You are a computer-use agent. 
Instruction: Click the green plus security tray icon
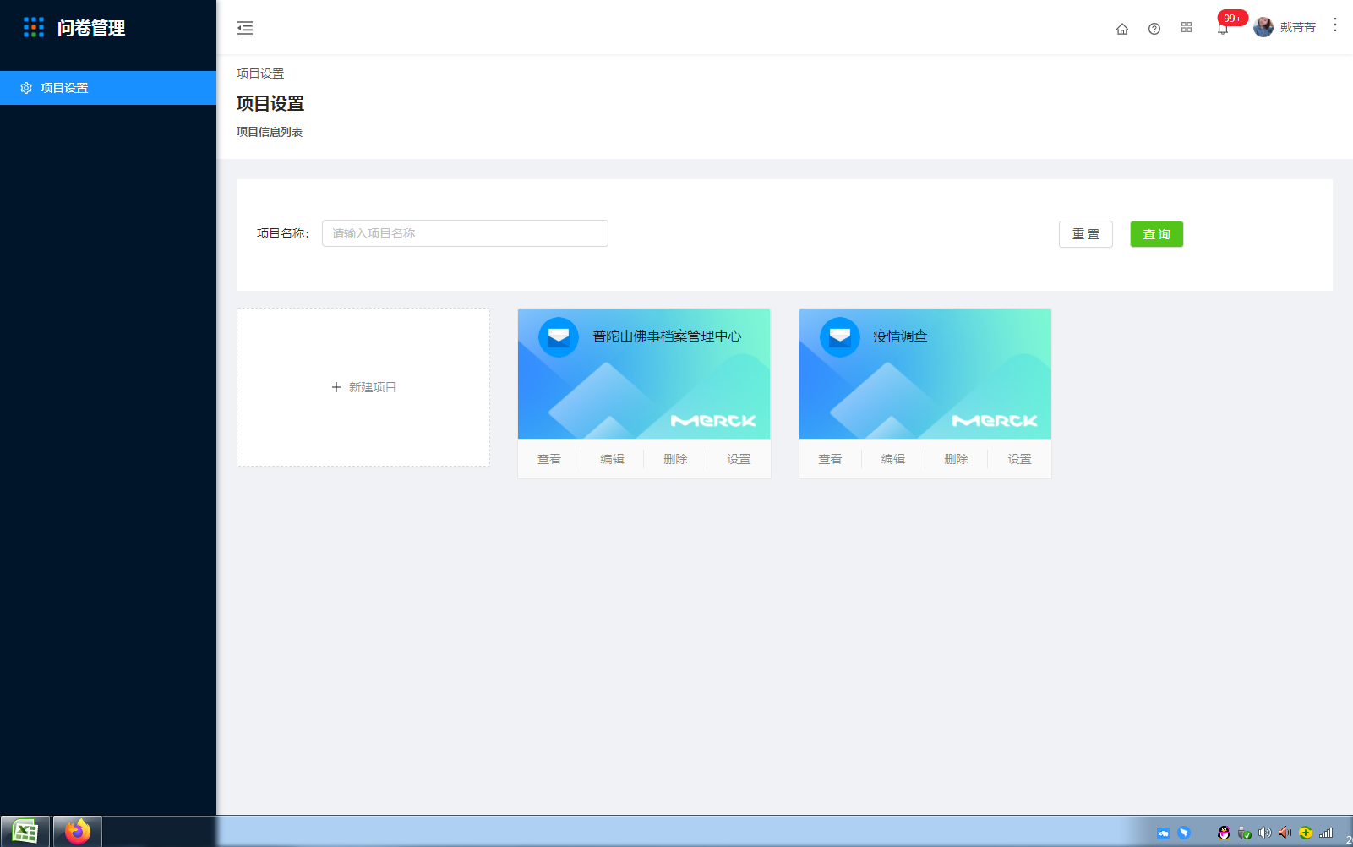(1306, 833)
